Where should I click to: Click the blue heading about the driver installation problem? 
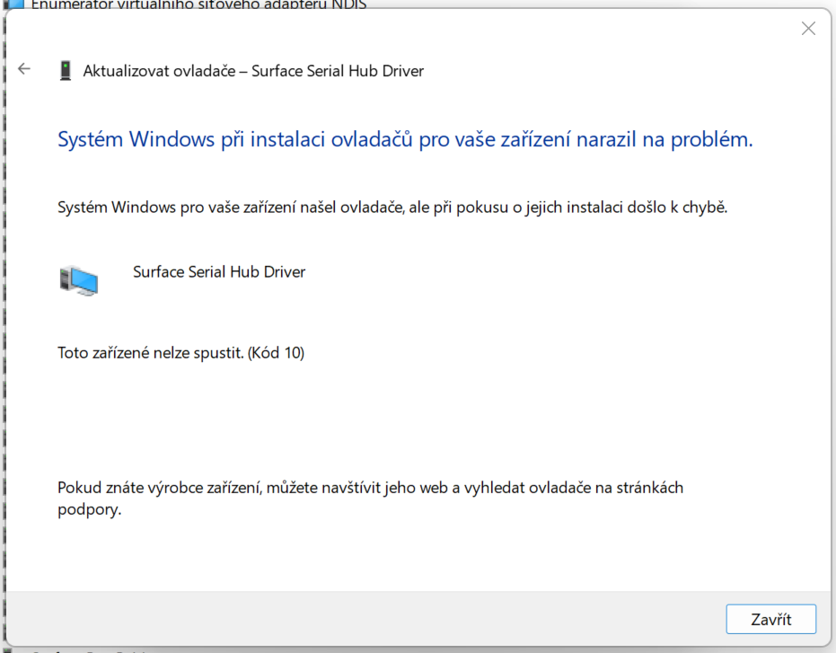[x=404, y=139]
